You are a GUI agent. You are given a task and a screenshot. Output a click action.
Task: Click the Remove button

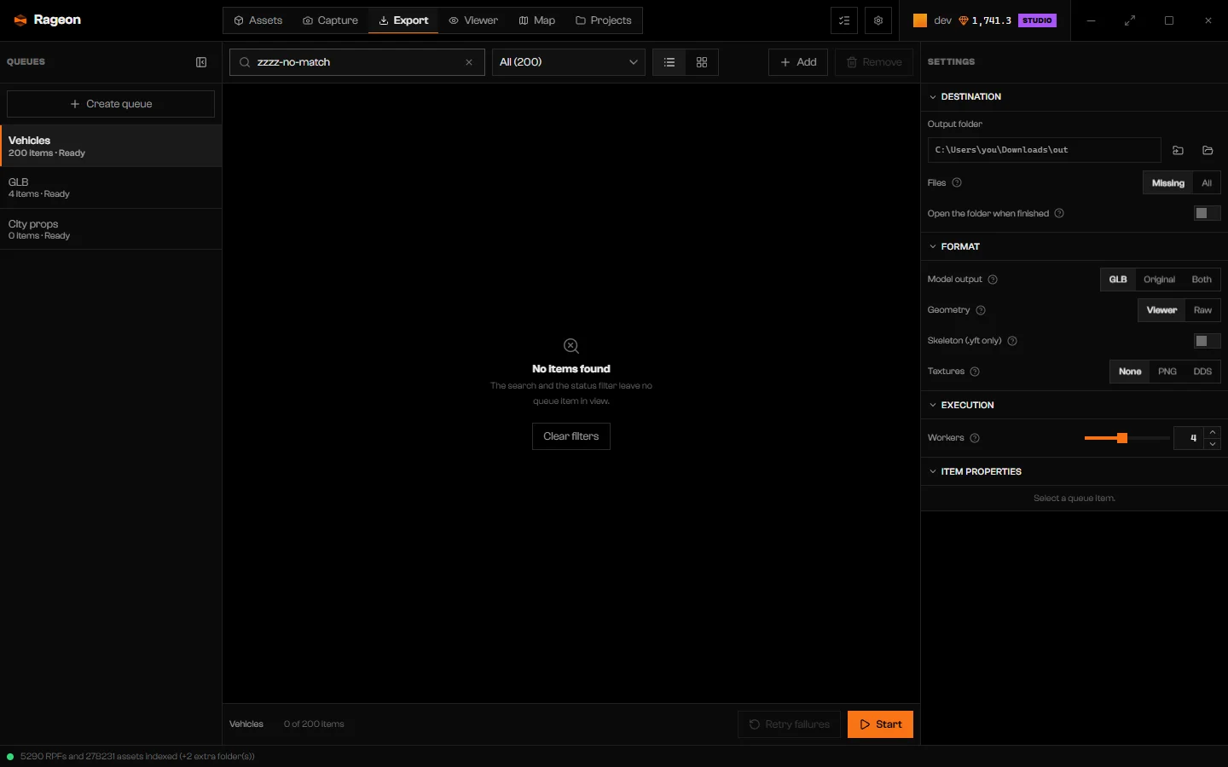(874, 62)
